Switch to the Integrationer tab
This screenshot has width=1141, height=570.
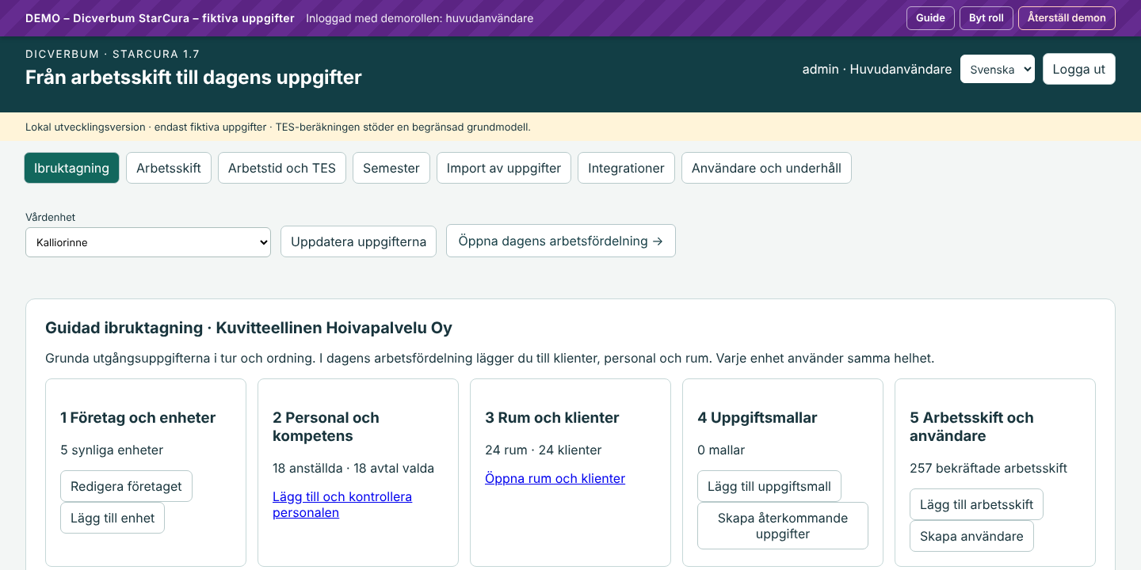pos(626,168)
